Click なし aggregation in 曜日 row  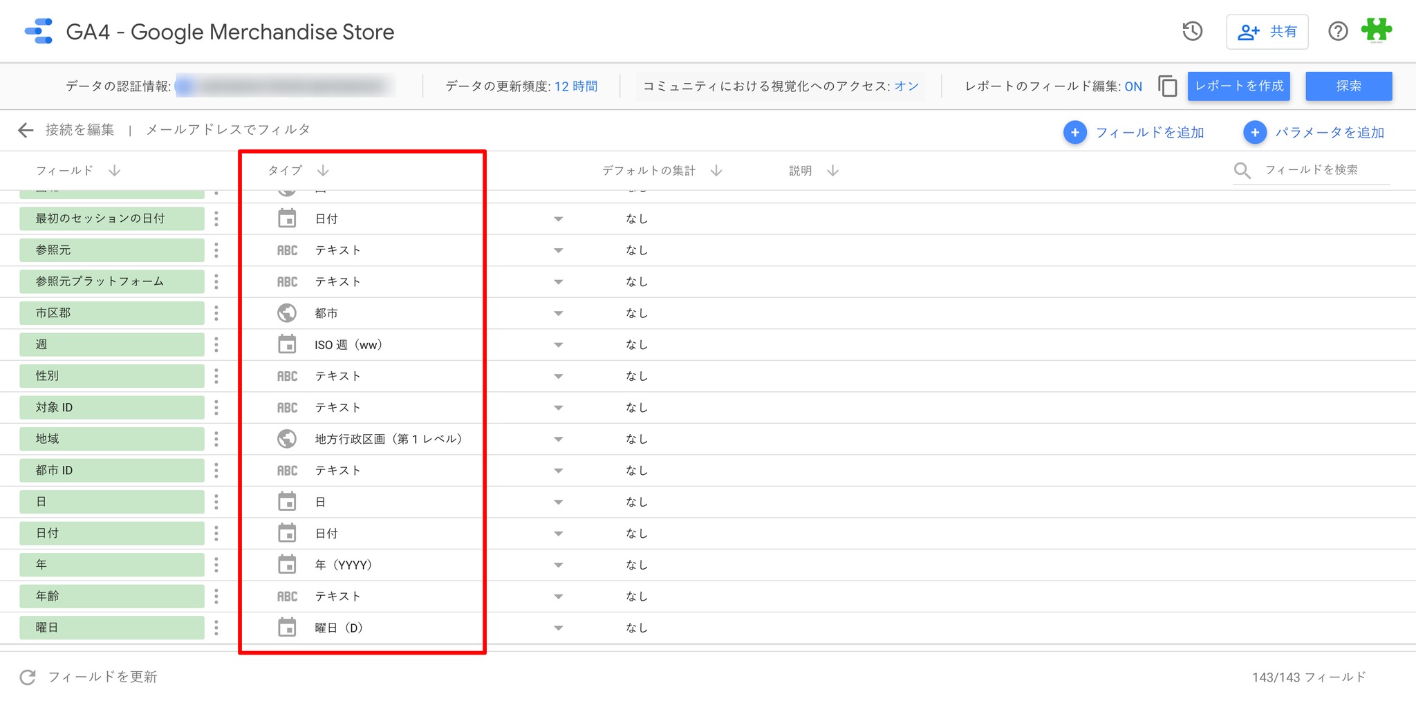point(637,628)
